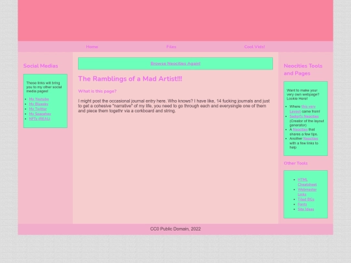Select the Other Tools heading
This screenshot has height=263, width=351.
(x=296, y=163)
